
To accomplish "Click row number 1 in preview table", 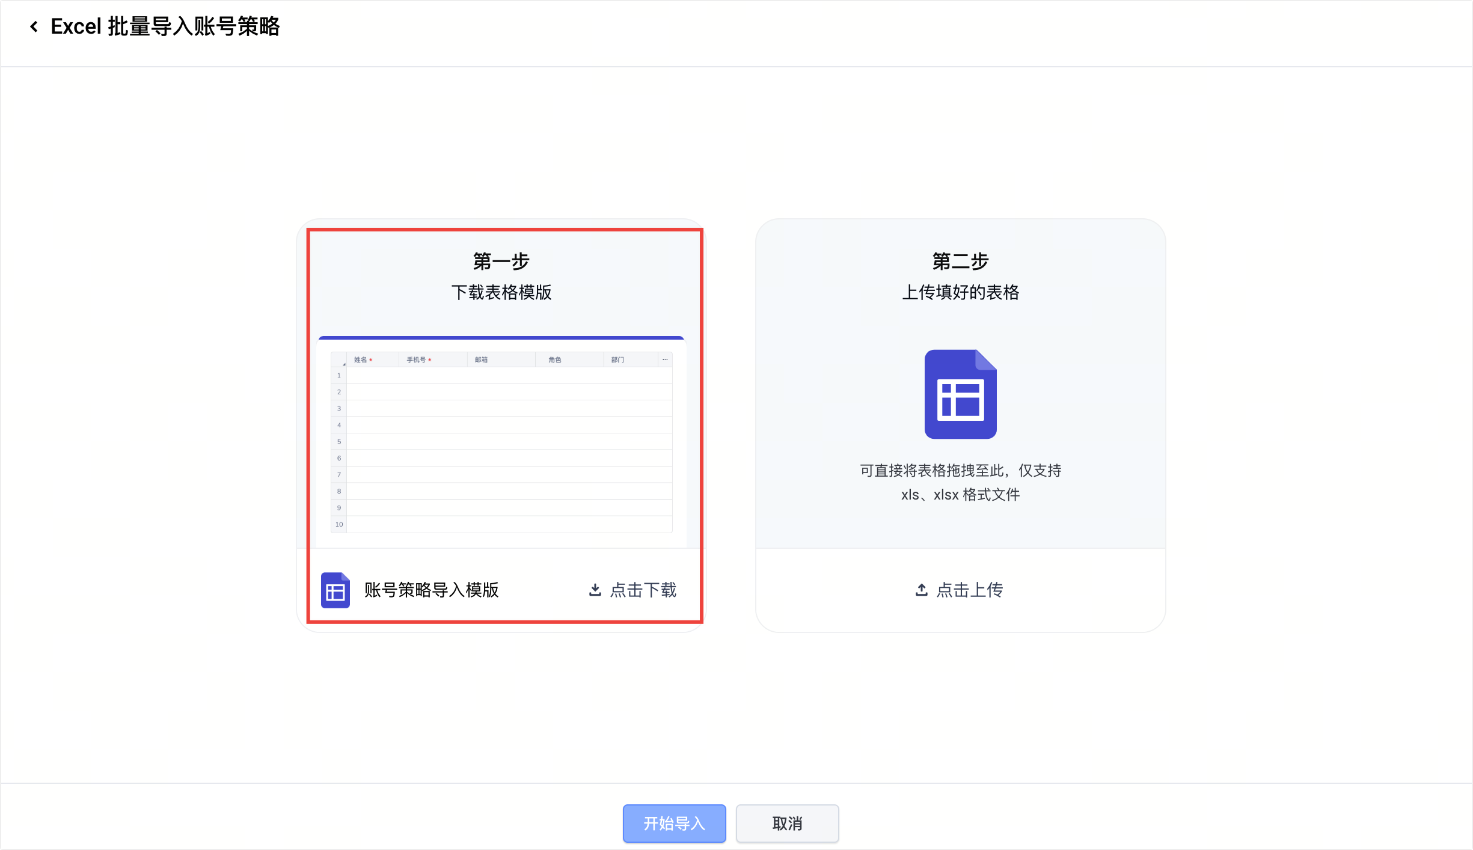I will (x=339, y=375).
